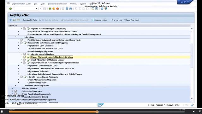Click the third icon in Display IMG toolbar

tap(18, 20)
